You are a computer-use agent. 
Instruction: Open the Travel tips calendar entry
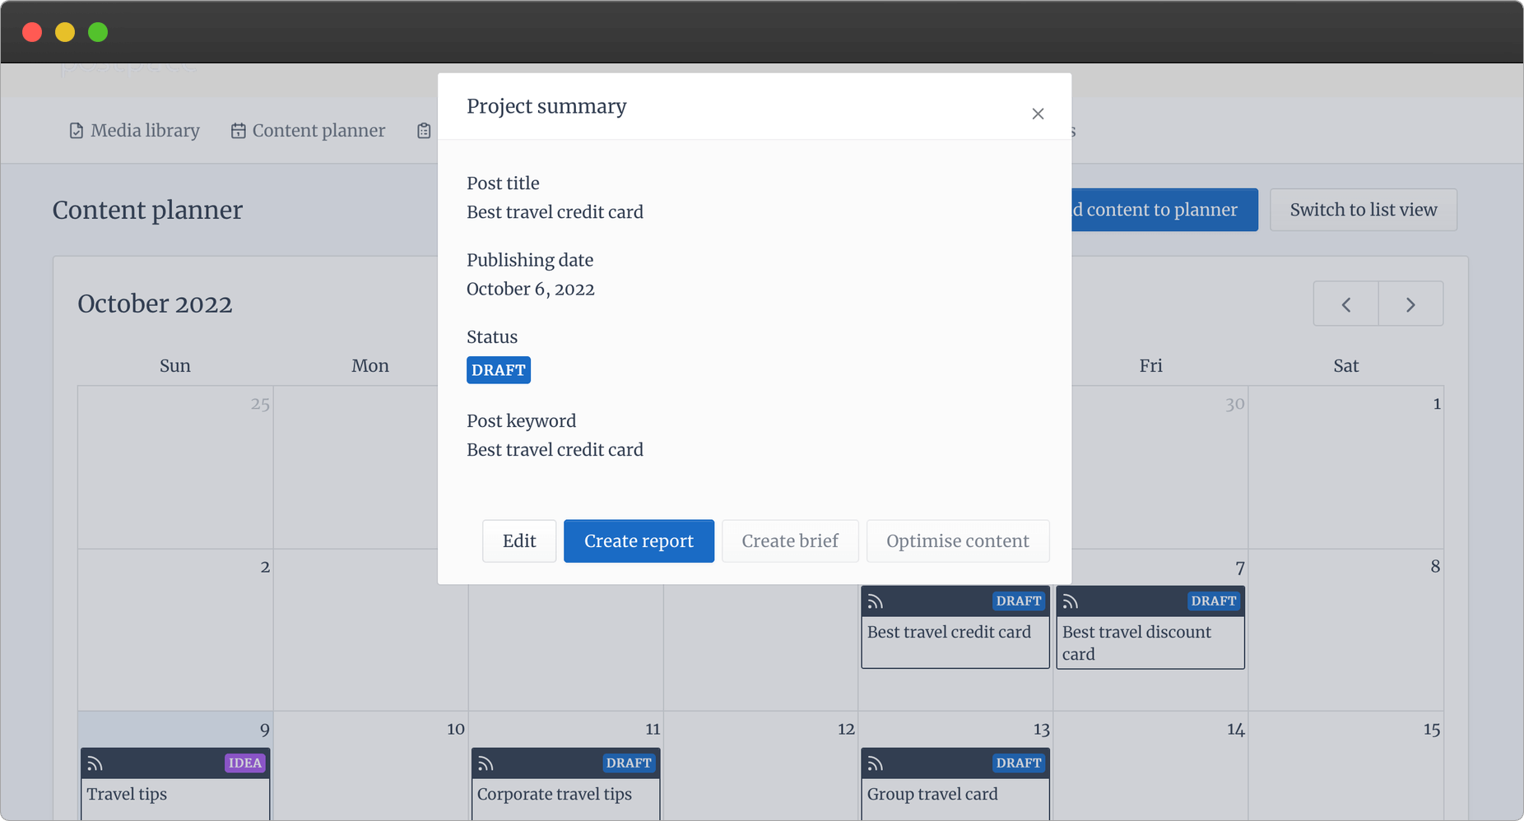(175, 784)
